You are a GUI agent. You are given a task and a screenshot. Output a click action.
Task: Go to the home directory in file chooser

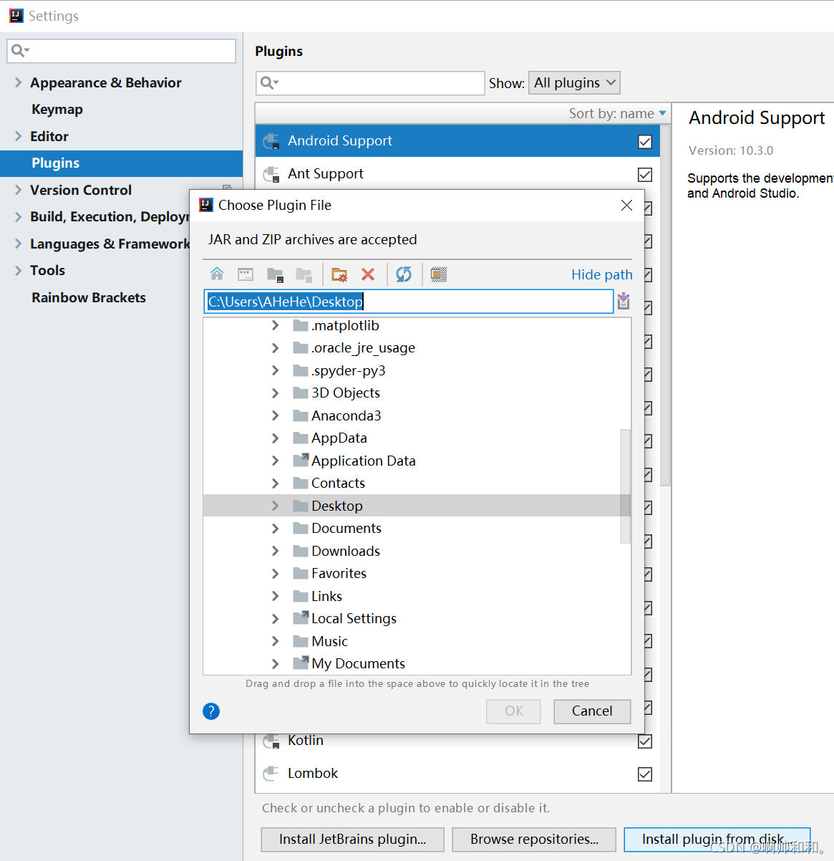click(x=217, y=274)
